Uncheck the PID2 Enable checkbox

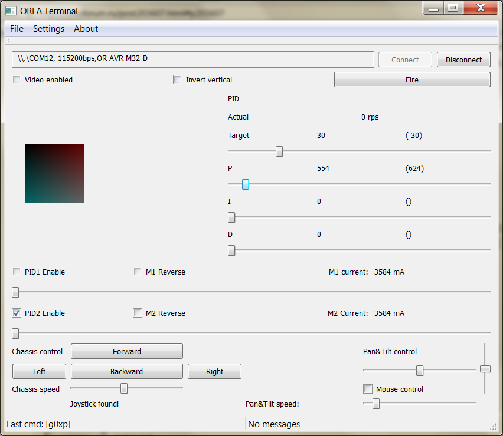[x=17, y=313]
